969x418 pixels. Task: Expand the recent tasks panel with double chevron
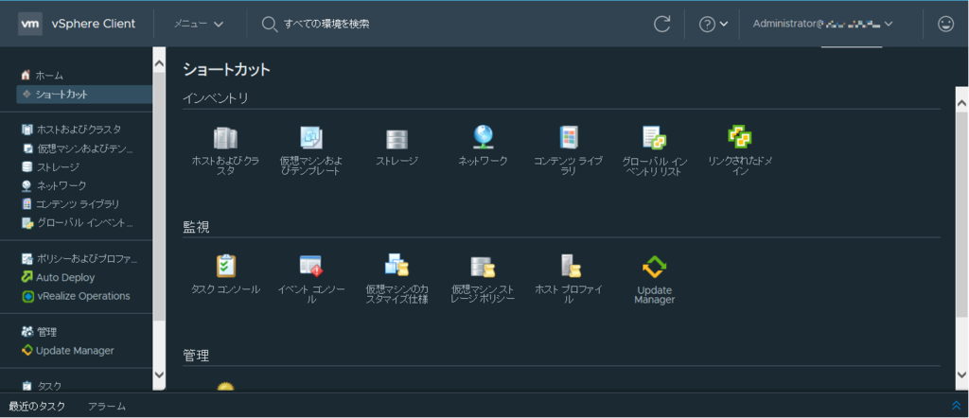(x=957, y=406)
